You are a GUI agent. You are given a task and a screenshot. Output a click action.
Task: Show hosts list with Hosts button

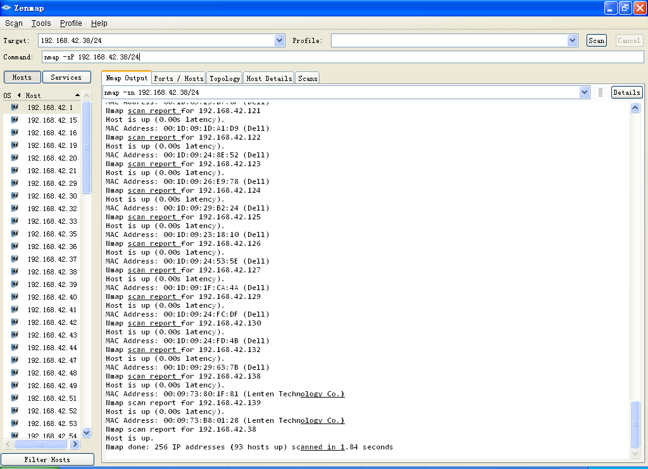pos(22,77)
